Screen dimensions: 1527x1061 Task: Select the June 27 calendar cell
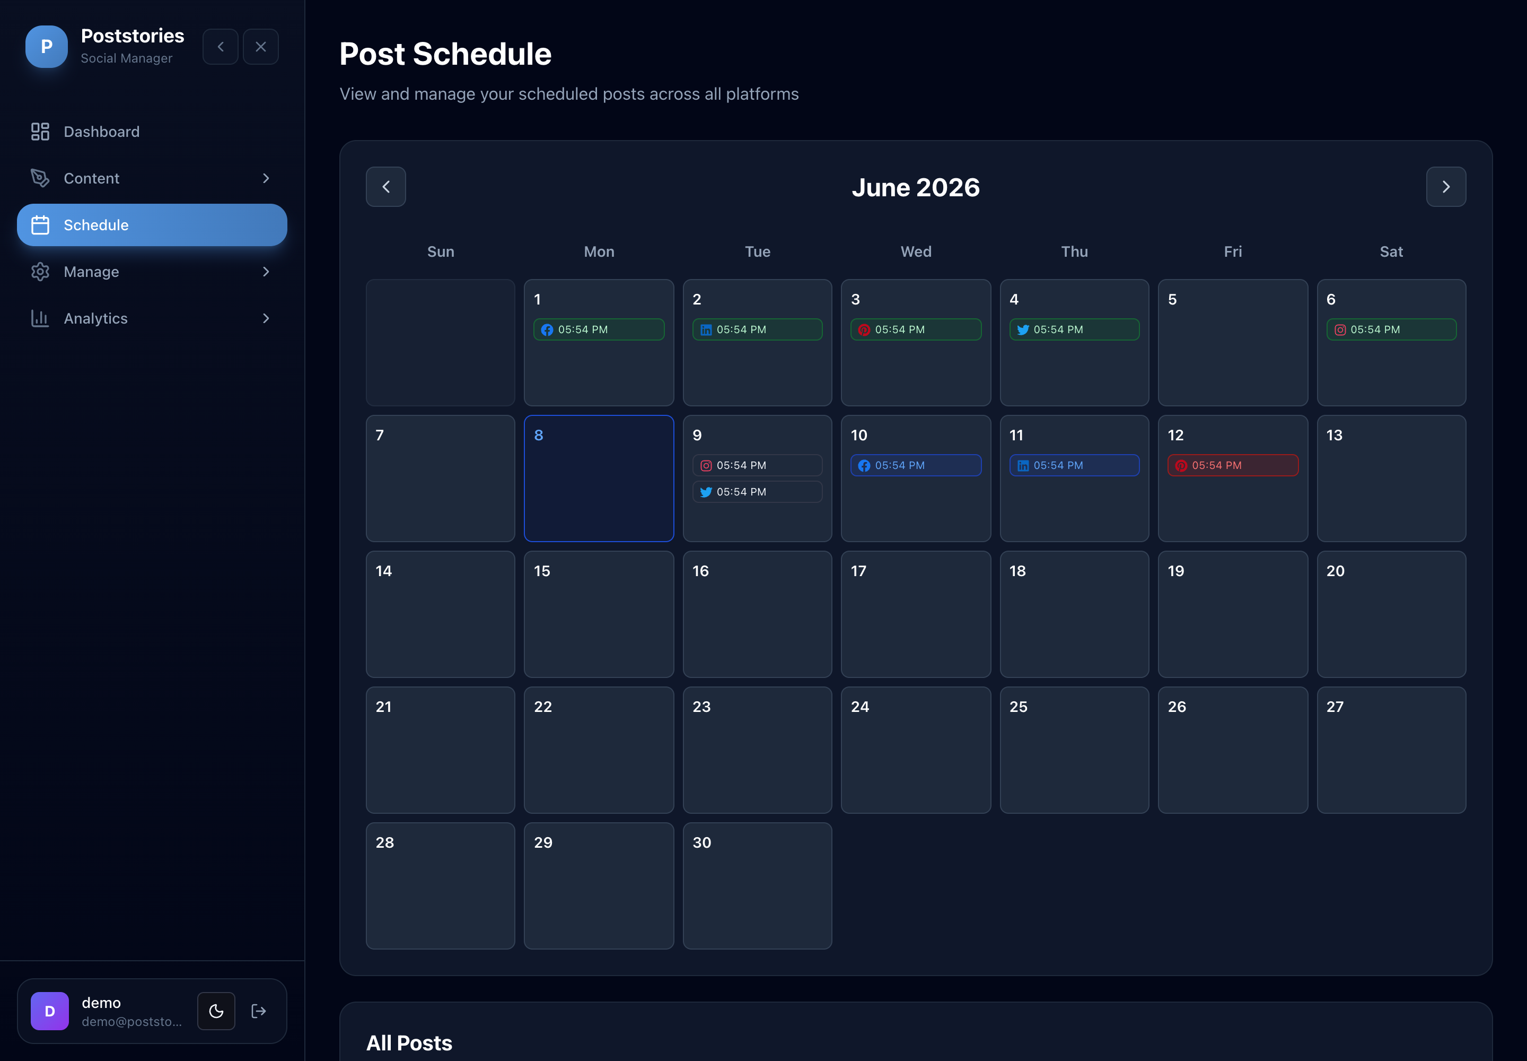click(1391, 750)
